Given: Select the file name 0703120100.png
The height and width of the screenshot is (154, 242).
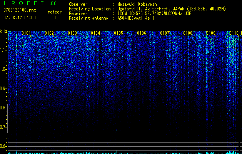Looking at the screenshot, I should point(20,10).
